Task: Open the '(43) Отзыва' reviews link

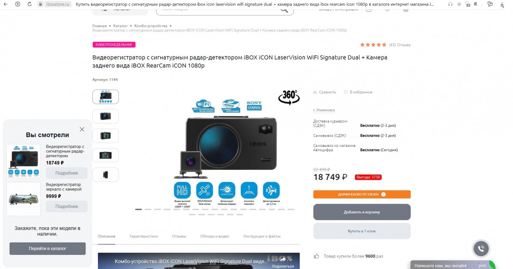Action: coord(400,45)
